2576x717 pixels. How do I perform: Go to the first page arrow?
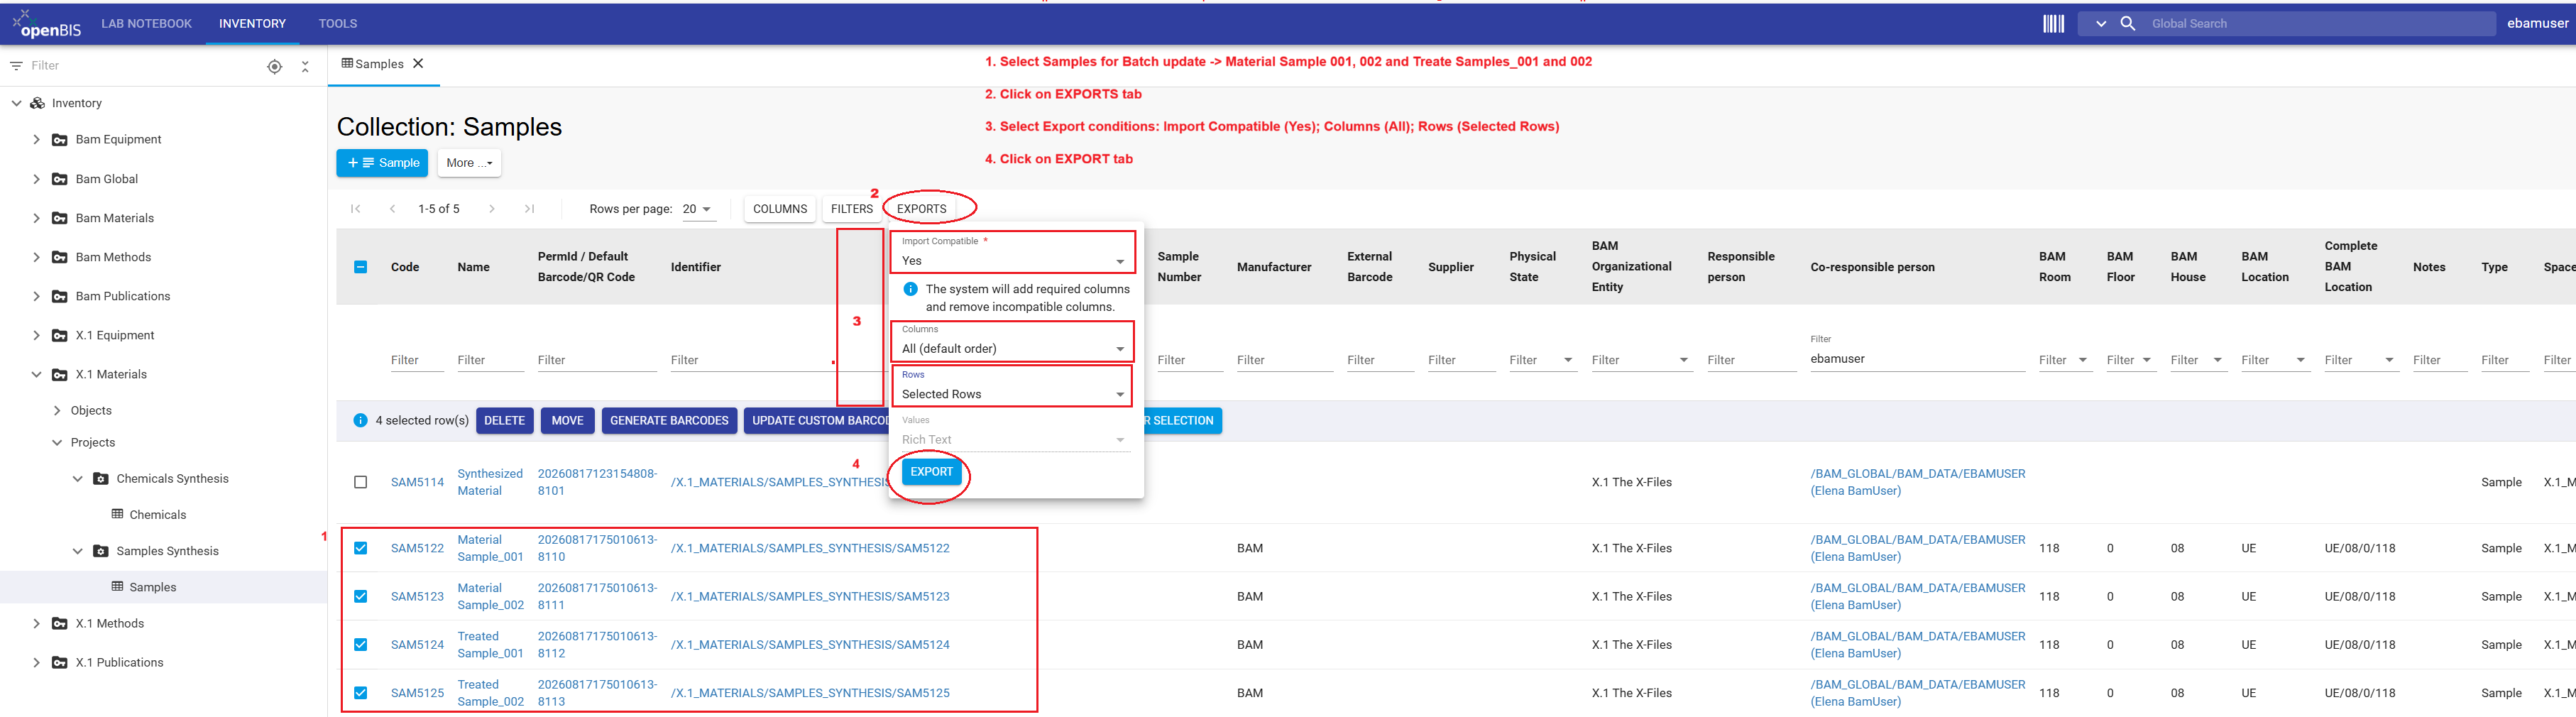coord(355,209)
